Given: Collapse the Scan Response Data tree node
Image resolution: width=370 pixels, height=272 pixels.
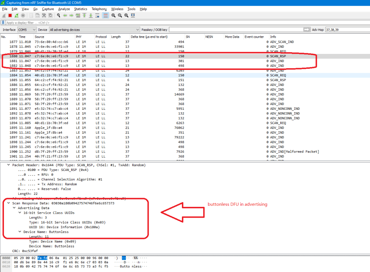Looking at the screenshot, I should pyautogui.click(x=9, y=203).
